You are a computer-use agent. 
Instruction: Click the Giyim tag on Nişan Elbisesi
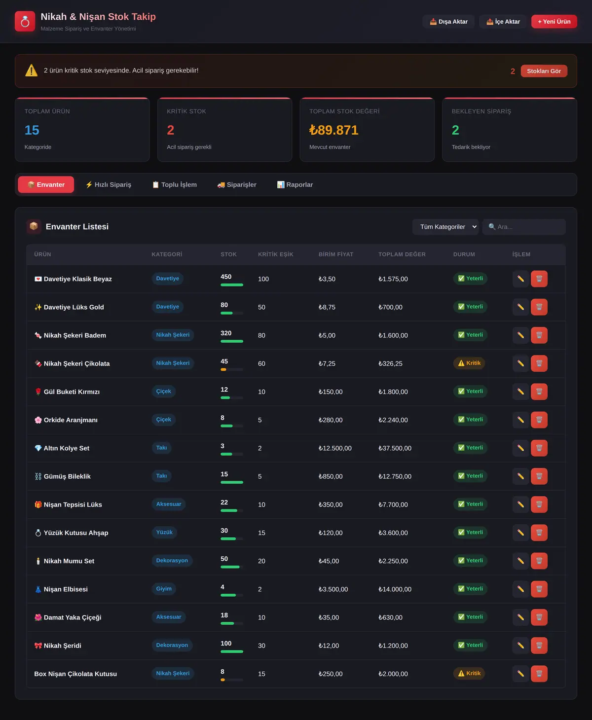tap(164, 589)
